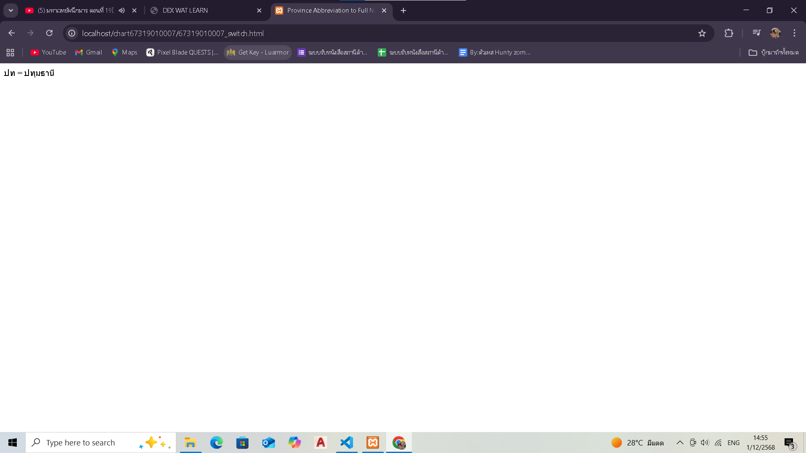Click the profile avatar icon
Viewport: 806px width, 453px height.
pos(775,33)
